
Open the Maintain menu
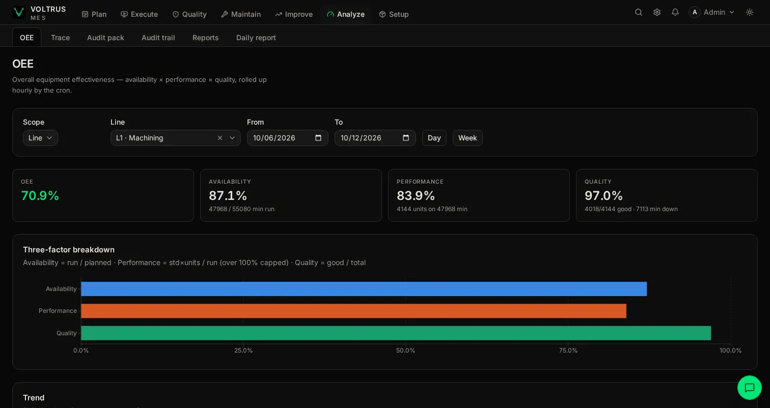[241, 14]
